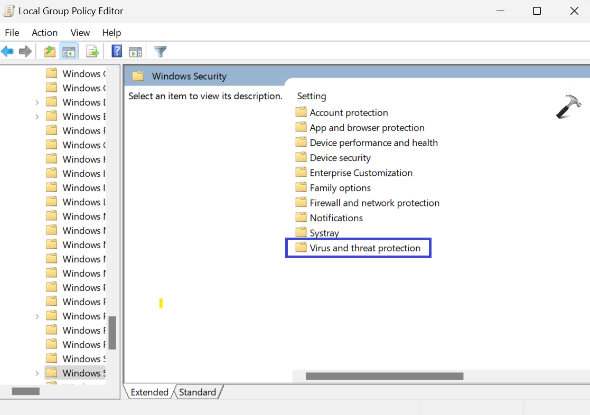Open the Action menu
This screenshot has width=590, height=415.
44,33
